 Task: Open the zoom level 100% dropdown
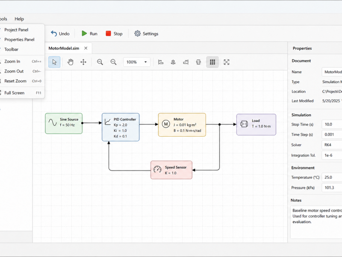[137, 62]
